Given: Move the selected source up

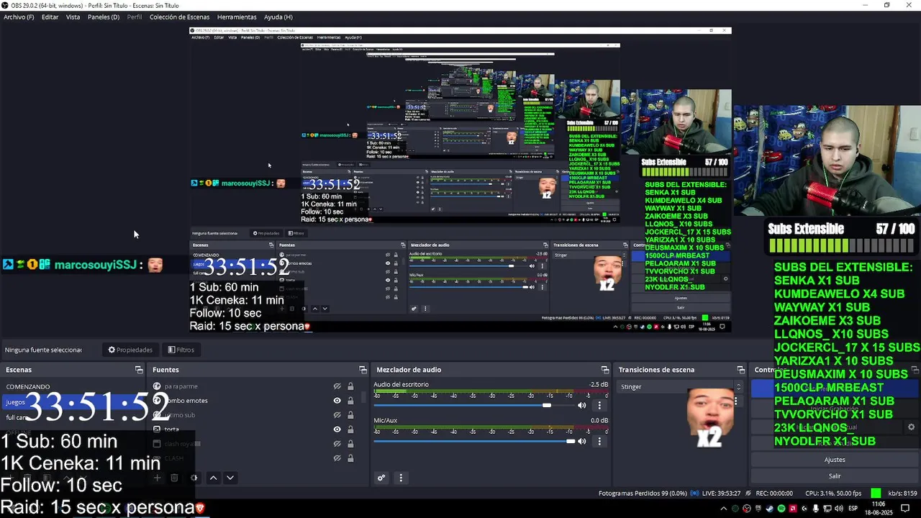Looking at the screenshot, I should point(213,478).
